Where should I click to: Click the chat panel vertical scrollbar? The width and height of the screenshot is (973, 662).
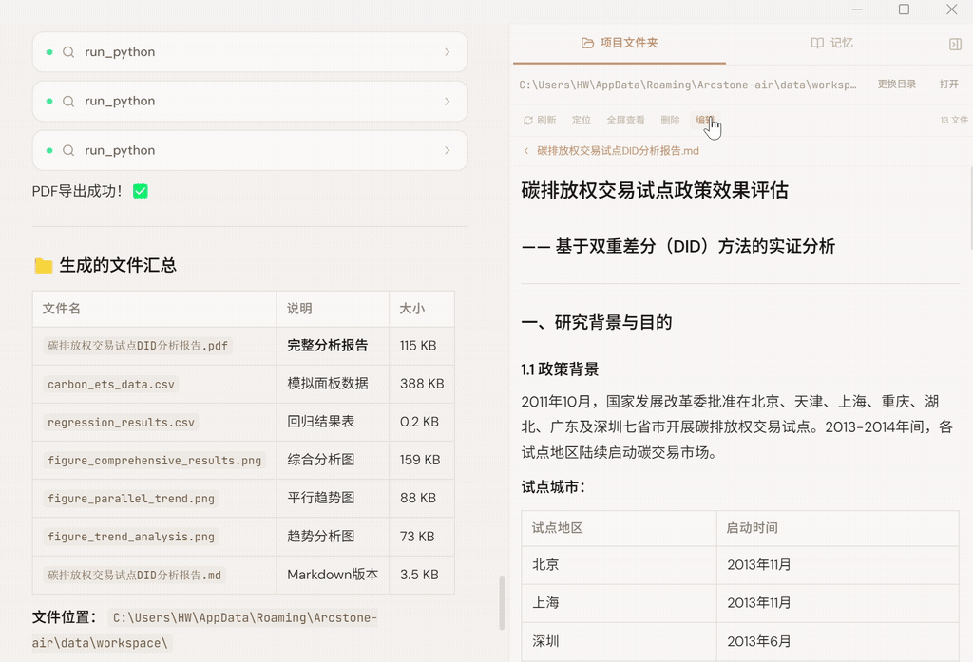tap(502, 602)
